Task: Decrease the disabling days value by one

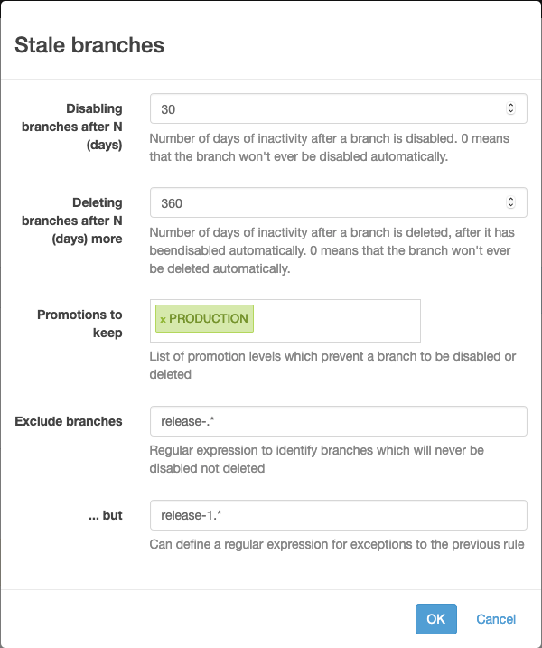Action: (x=510, y=112)
